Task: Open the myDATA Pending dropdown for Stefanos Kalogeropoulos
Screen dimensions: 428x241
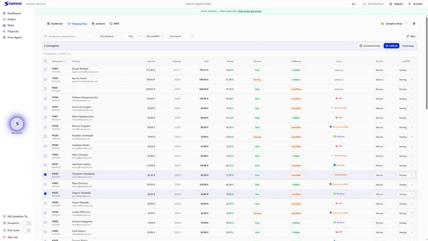Action: click(406, 99)
